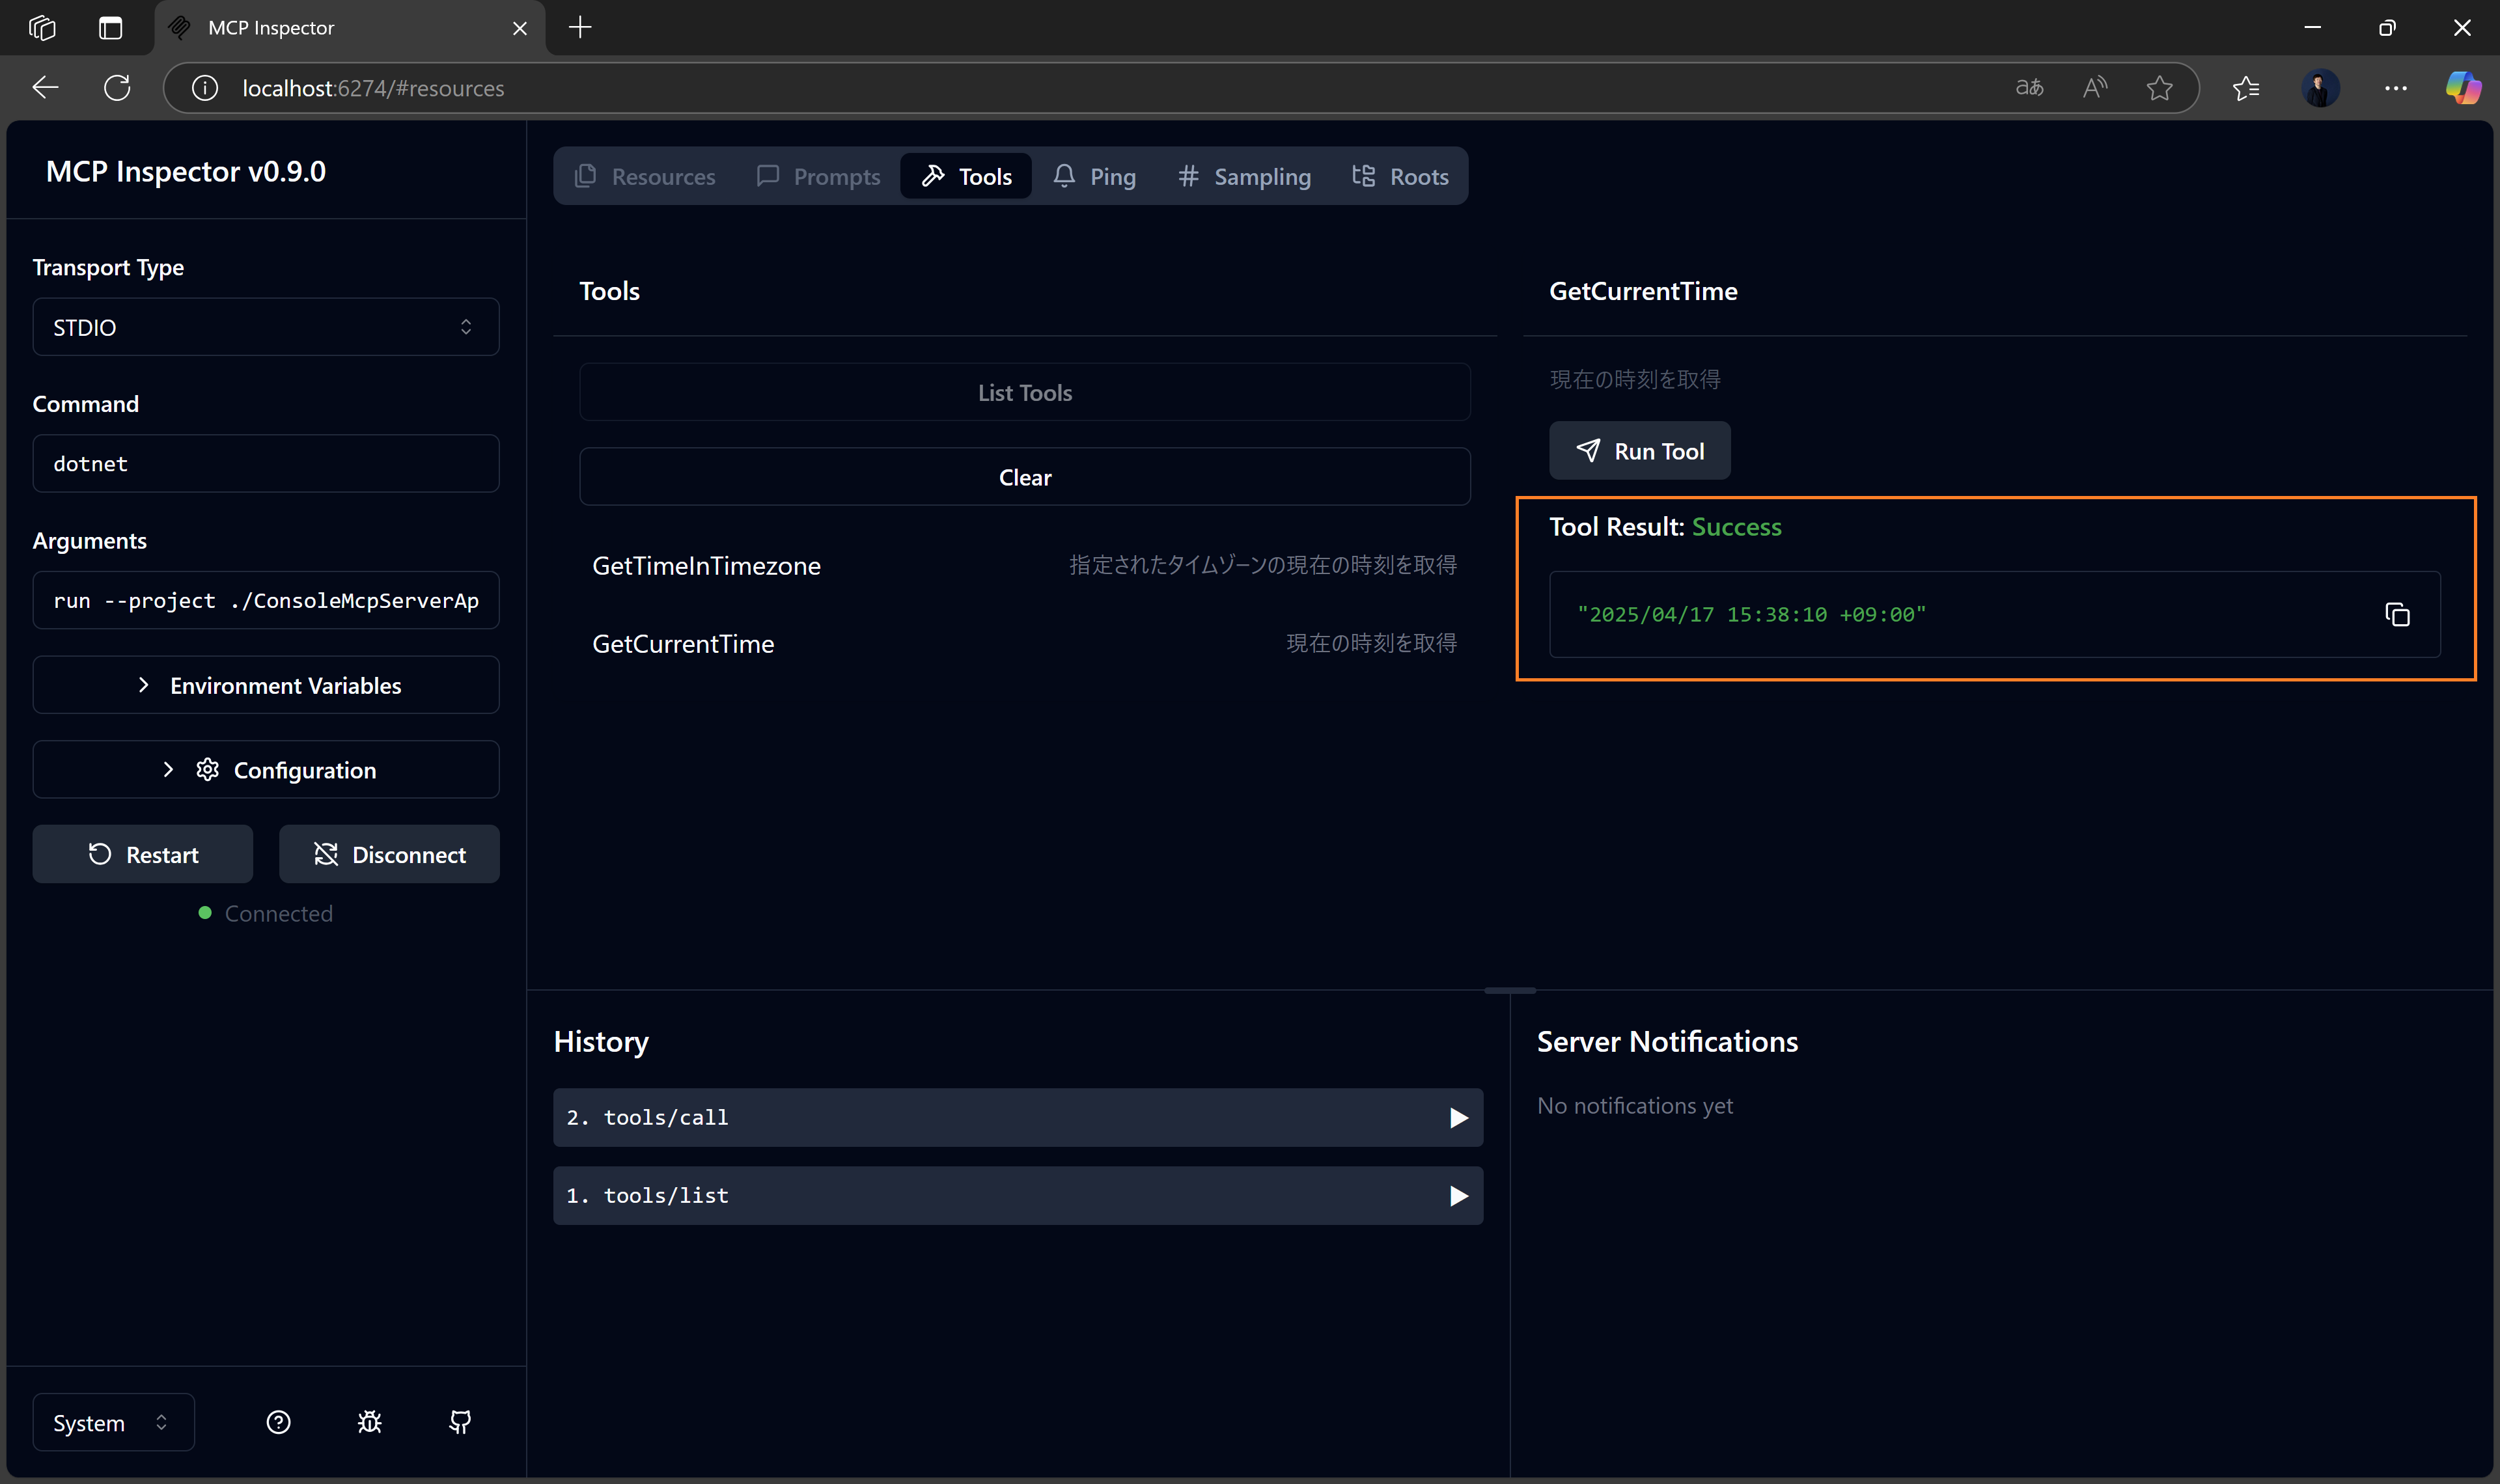
Task: Select the Tools tab
Action: pos(966,176)
